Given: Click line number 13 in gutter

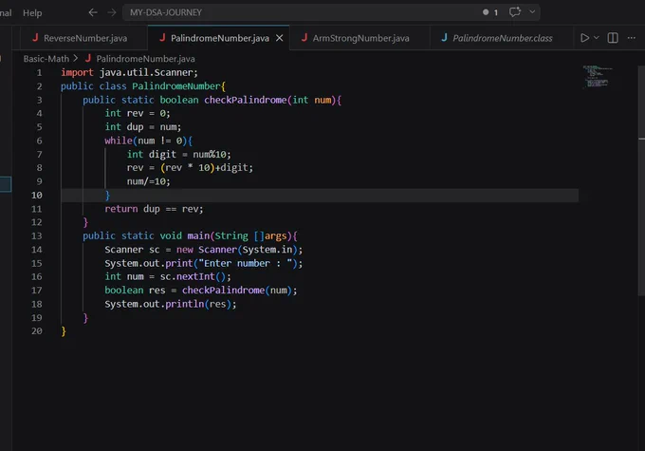Looking at the screenshot, I should tap(37, 236).
